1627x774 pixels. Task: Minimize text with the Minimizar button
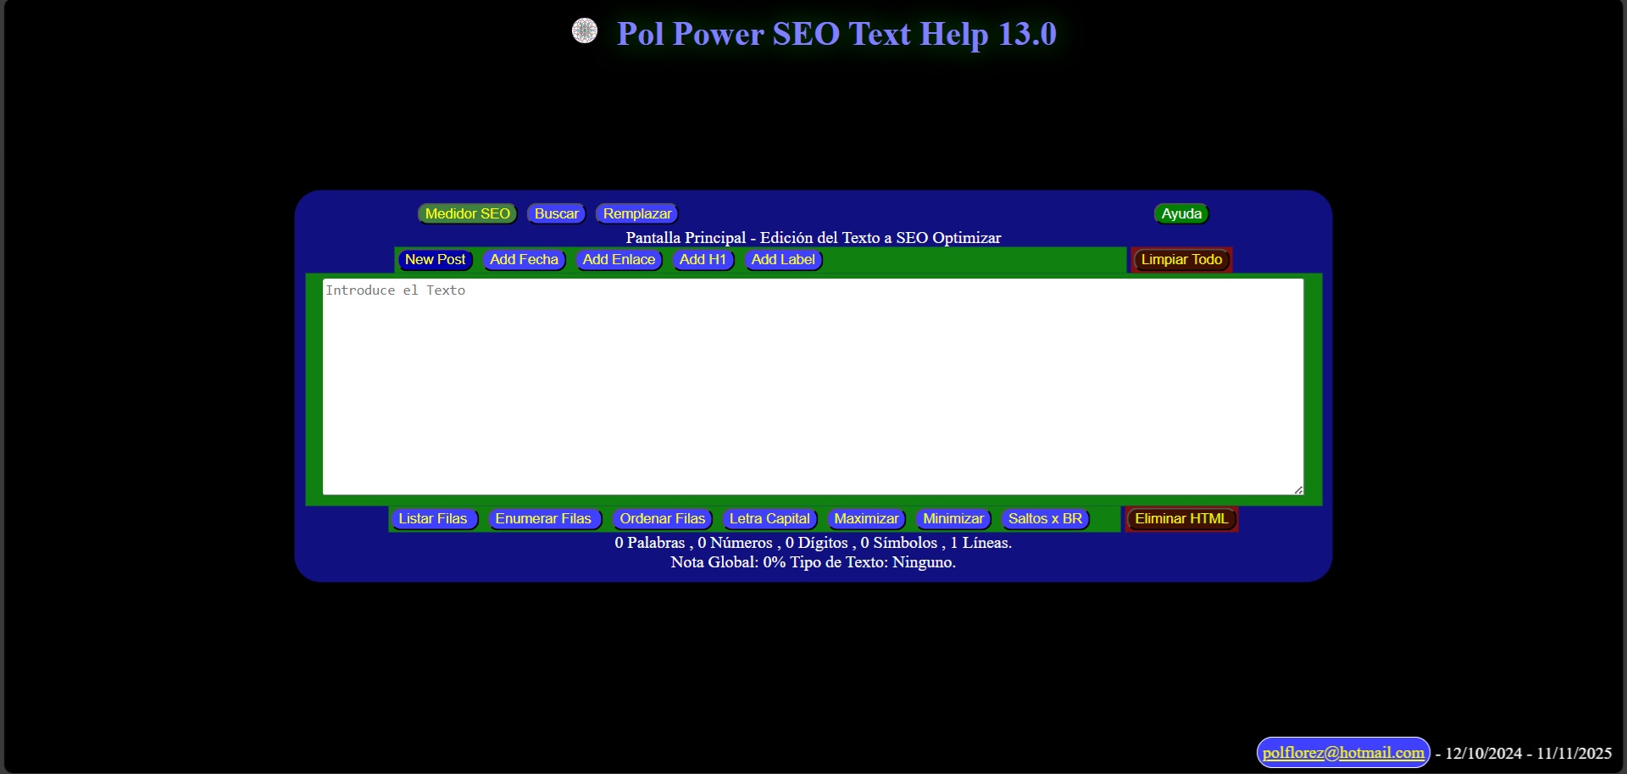(x=952, y=518)
